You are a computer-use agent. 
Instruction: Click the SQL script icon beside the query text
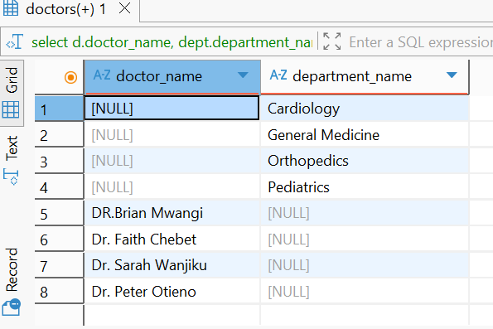15,41
